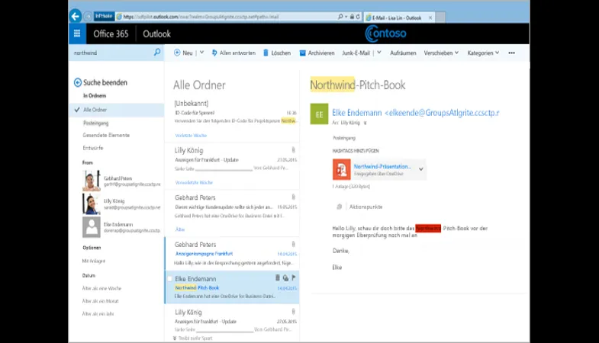Filter results by Mit Anlagen option
Screen dimensions: 599x343
click(x=95, y=261)
